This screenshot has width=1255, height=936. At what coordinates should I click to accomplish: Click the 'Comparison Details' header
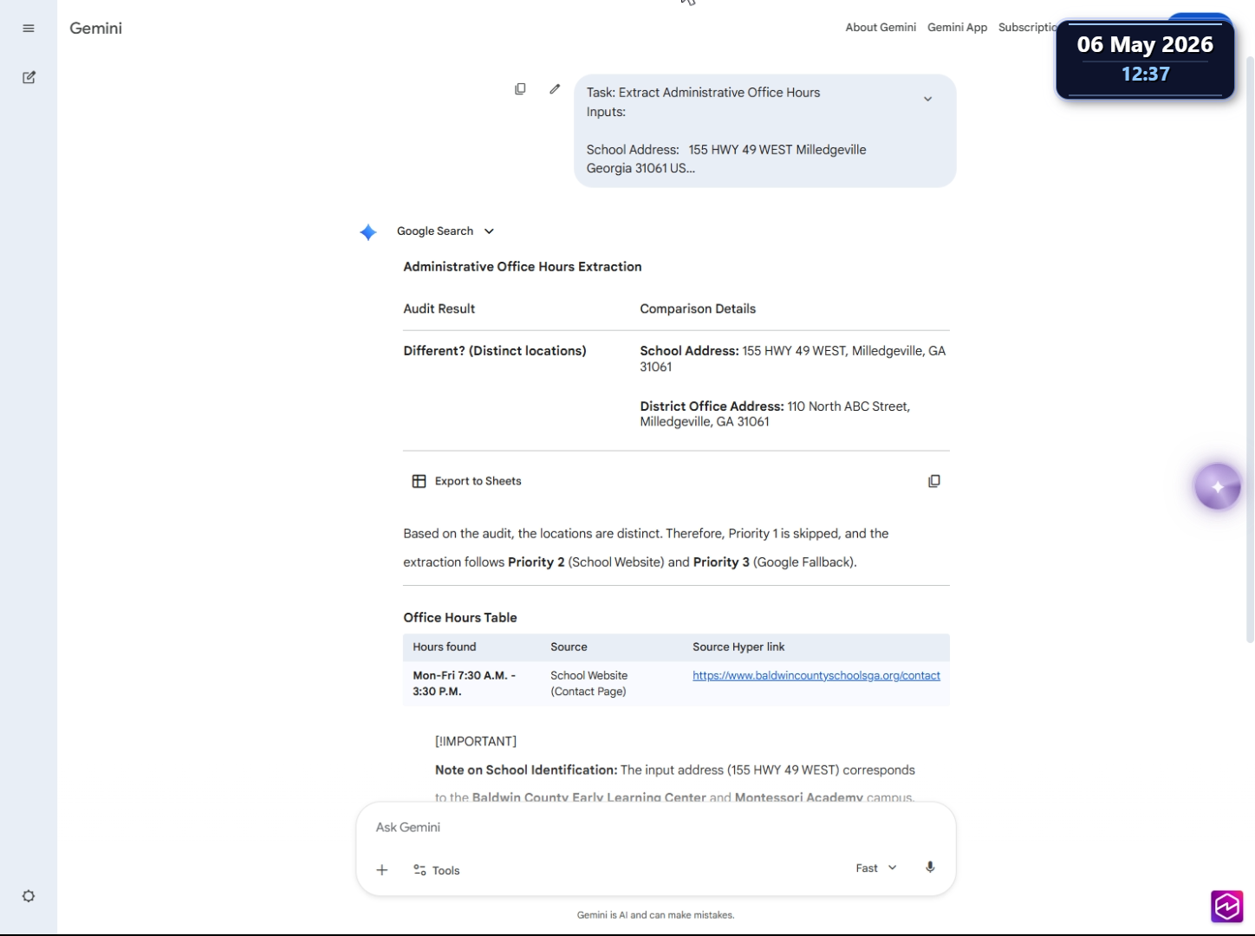coord(698,309)
